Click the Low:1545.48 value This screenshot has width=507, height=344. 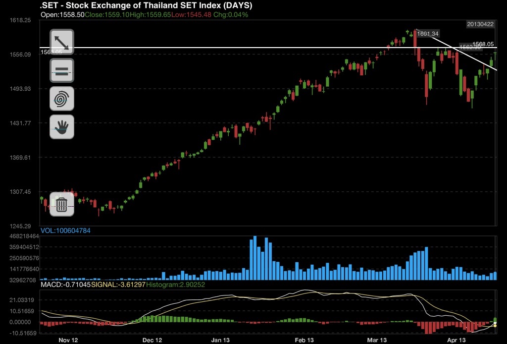(191, 15)
